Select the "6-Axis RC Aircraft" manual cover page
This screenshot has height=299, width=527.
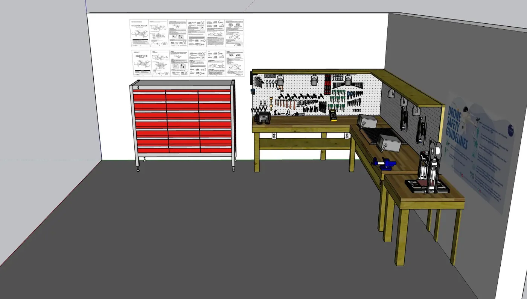139,33
